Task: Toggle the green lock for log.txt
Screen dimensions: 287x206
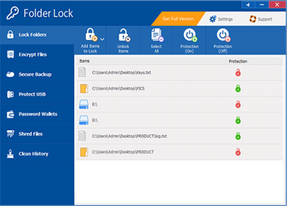Action: pyautogui.click(x=238, y=136)
